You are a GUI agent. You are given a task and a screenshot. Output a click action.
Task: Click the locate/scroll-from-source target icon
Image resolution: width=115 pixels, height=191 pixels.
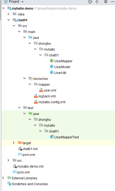point(90,2)
